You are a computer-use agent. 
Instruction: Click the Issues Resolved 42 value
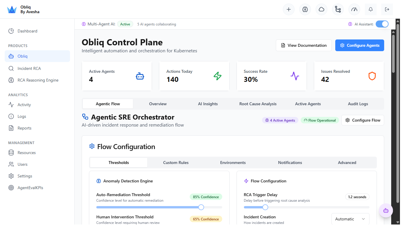coord(325,80)
